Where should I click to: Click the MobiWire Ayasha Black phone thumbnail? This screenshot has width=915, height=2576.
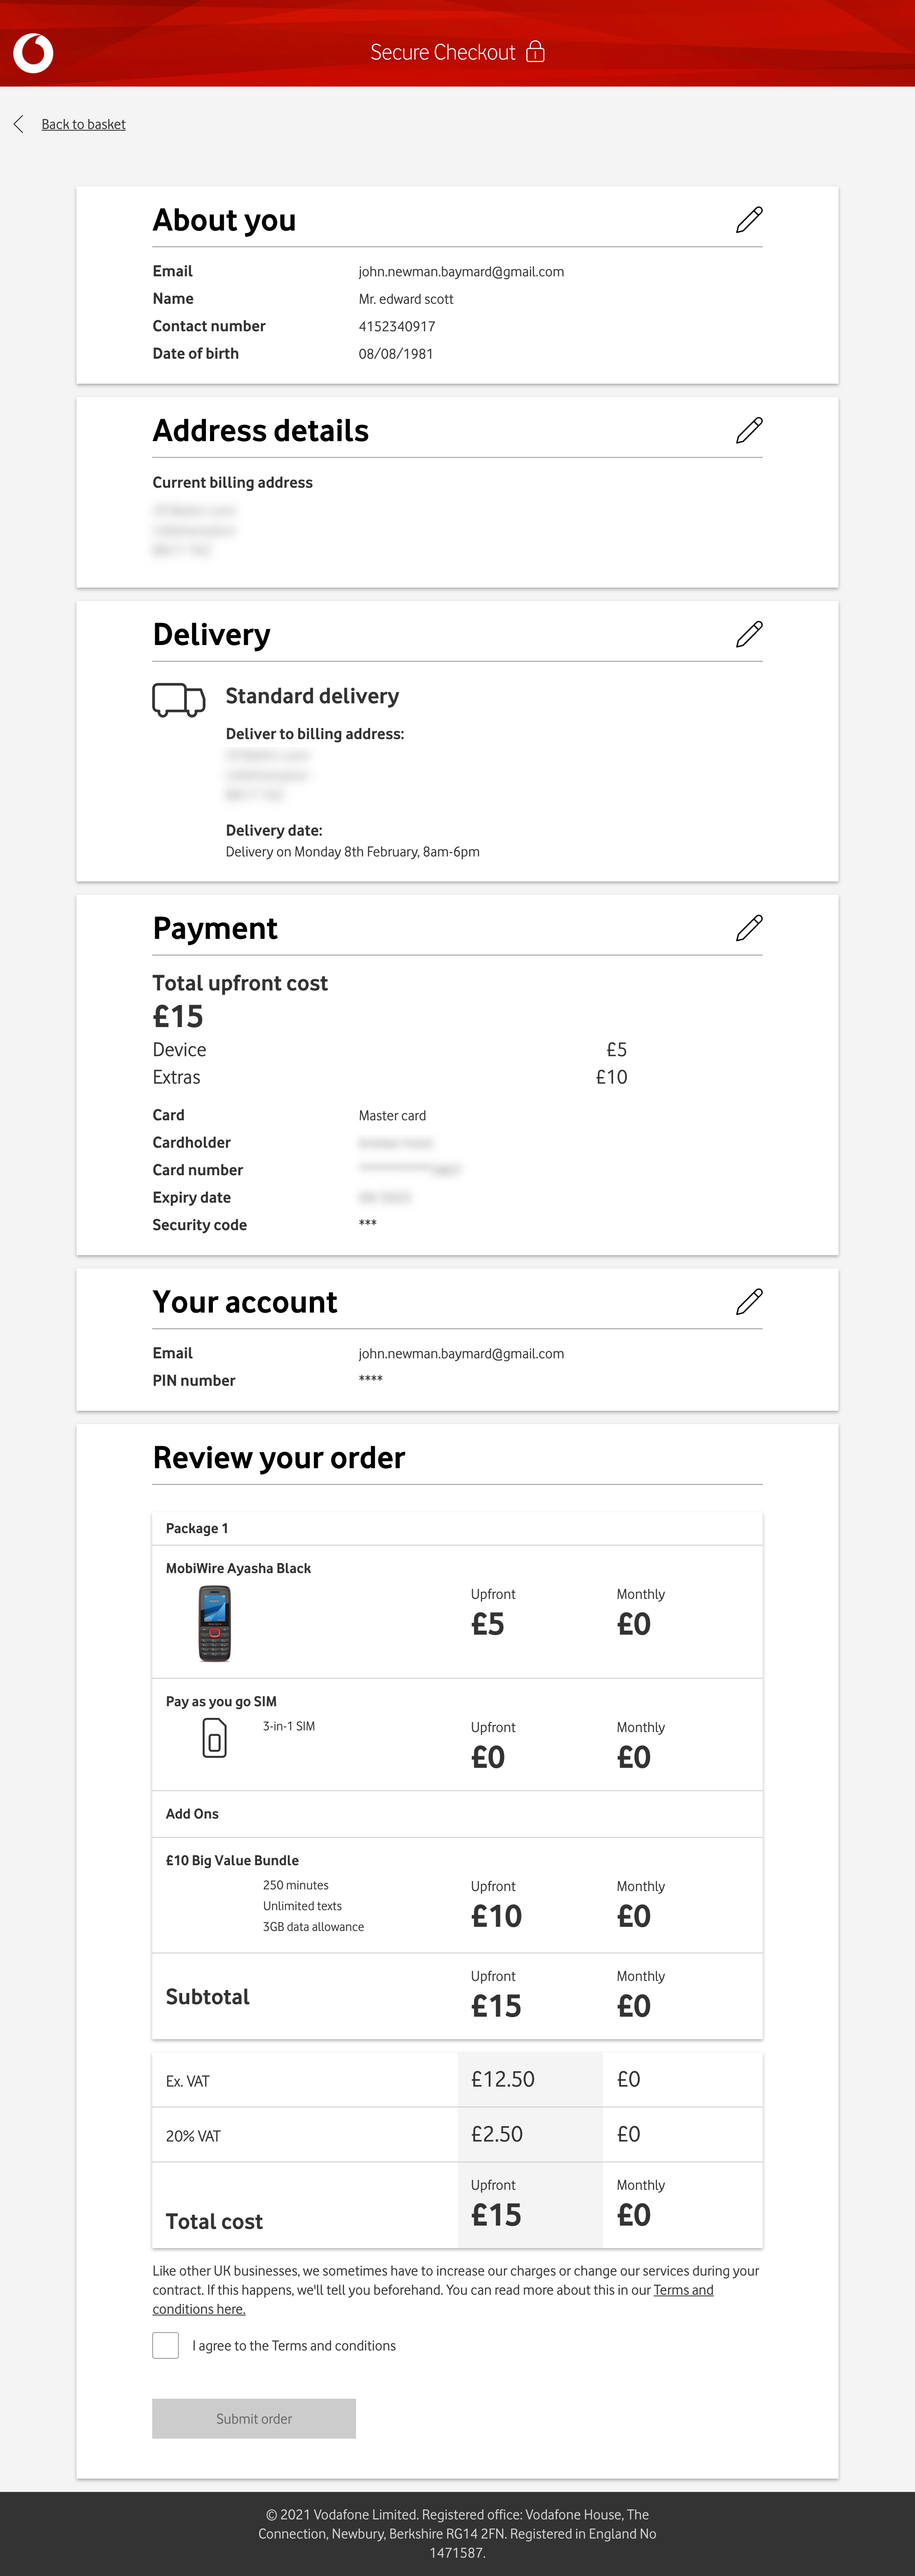click(x=214, y=1623)
